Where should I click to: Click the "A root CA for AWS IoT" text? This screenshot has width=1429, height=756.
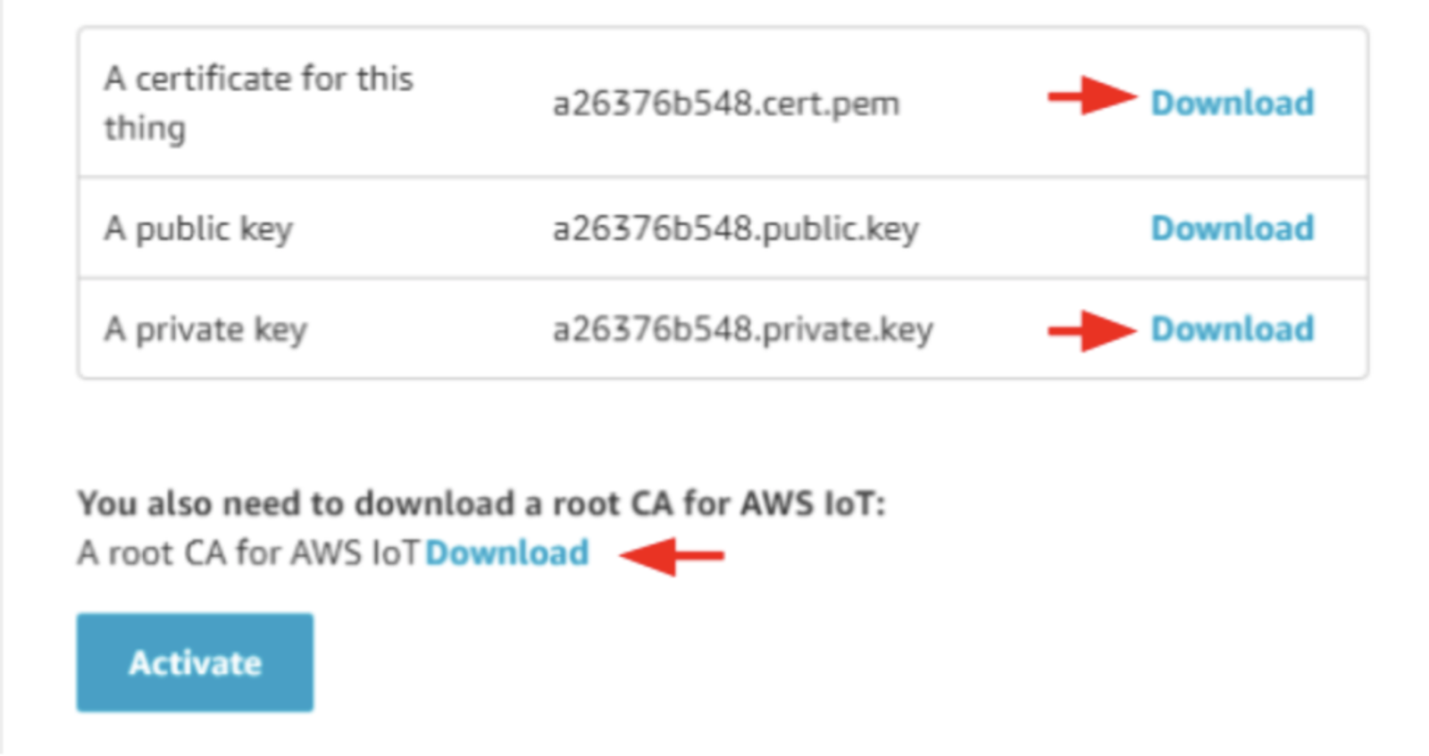[x=248, y=552]
